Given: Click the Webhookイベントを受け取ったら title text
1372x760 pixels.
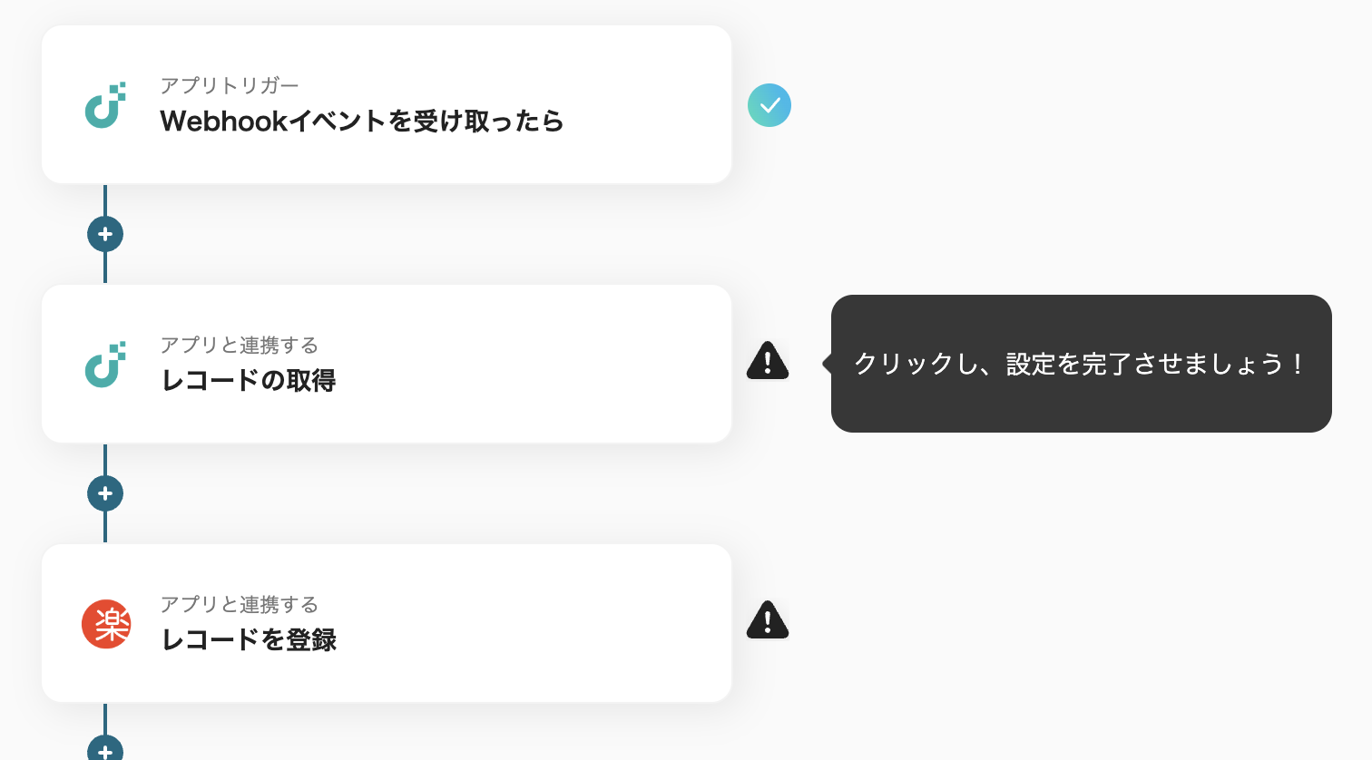Looking at the screenshot, I should 361,122.
